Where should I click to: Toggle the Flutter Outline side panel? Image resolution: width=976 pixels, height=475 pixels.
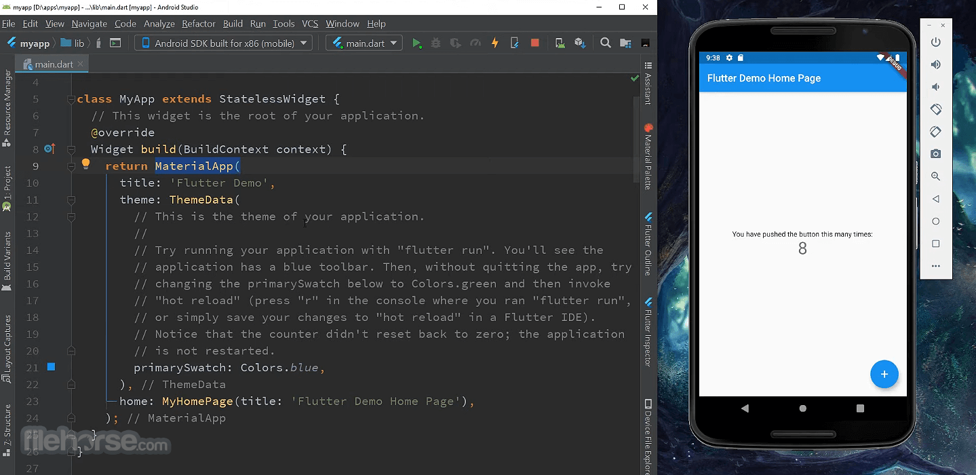point(648,244)
